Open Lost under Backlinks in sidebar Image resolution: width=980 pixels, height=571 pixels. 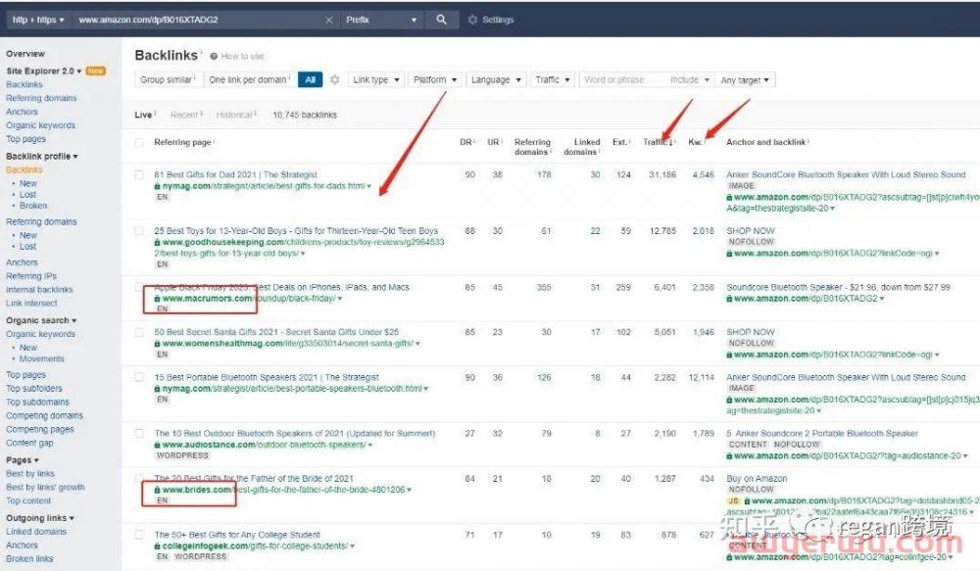coord(27,194)
